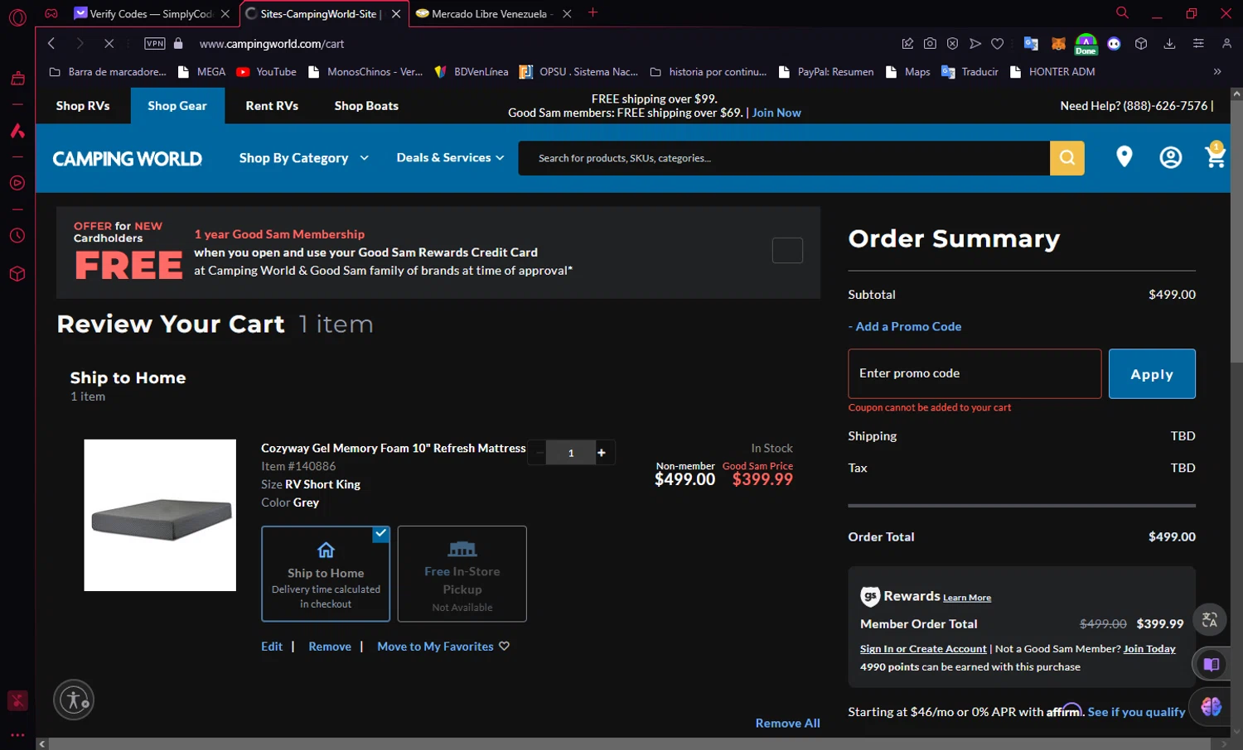Collapse Add a Promo Code section

pyautogui.click(x=905, y=326)
